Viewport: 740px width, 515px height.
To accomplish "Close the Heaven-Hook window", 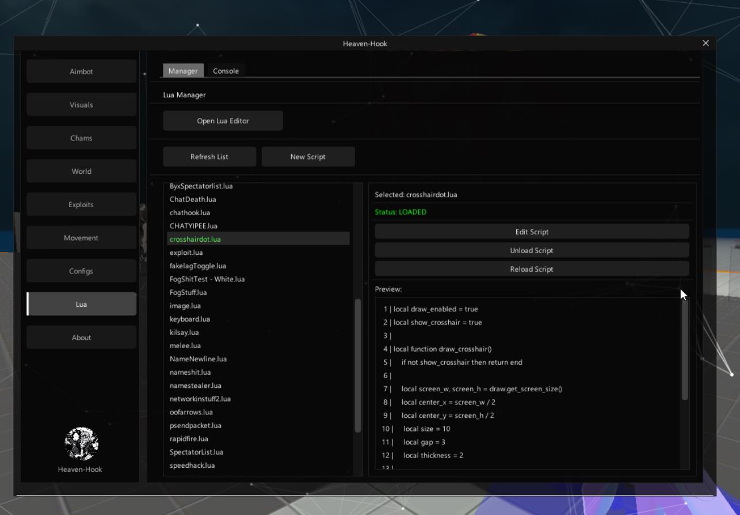I will (x=705, y=43).
